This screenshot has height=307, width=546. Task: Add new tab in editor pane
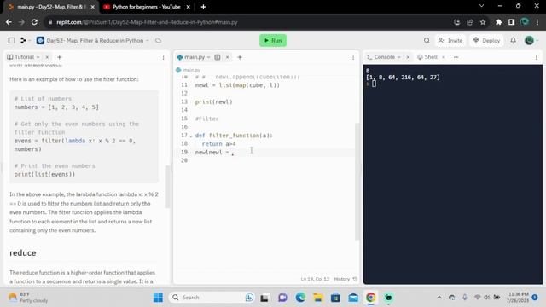tap(240, 57)
